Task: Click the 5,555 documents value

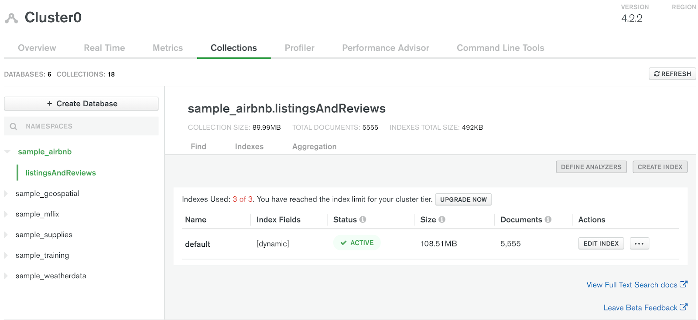Action: coord(510,244)
